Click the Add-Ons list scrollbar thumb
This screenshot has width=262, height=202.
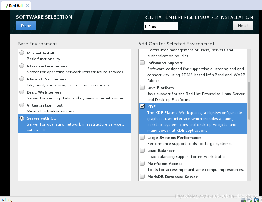(249, 101)
